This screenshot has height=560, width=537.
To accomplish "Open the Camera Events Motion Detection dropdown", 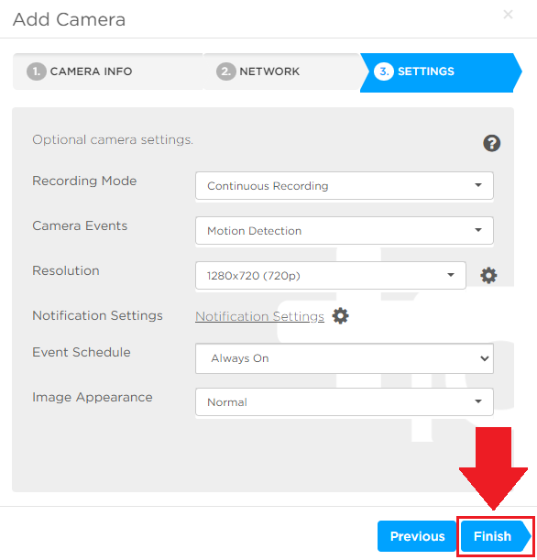I will pyautogui.click(x=345, y=231).
